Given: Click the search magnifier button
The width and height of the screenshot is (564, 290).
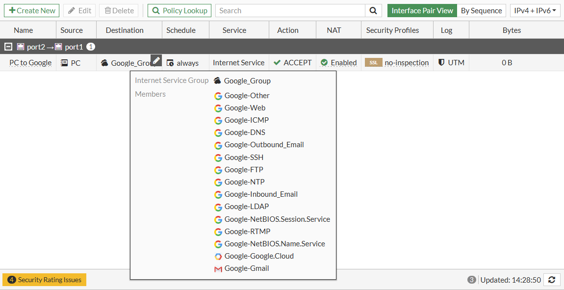Looking at the screenshot, I should pyautogui.click(x=373, y=10).
